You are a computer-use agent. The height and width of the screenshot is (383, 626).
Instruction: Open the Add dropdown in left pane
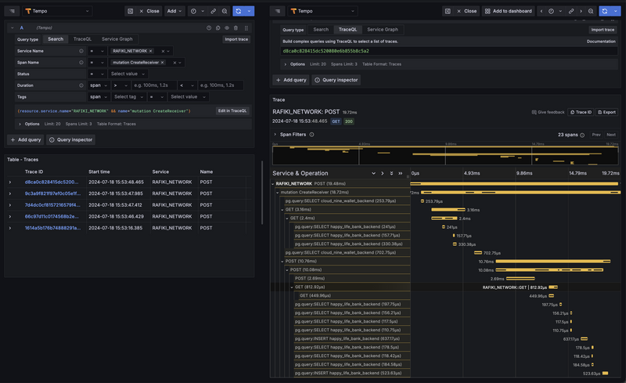(x=174, y=11)
